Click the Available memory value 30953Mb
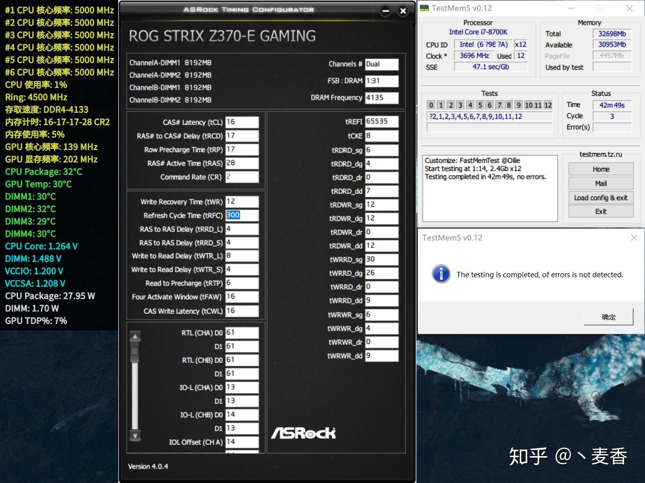This screenshot has height=483, width=645. pyautogui.click(x=612, y=44)
